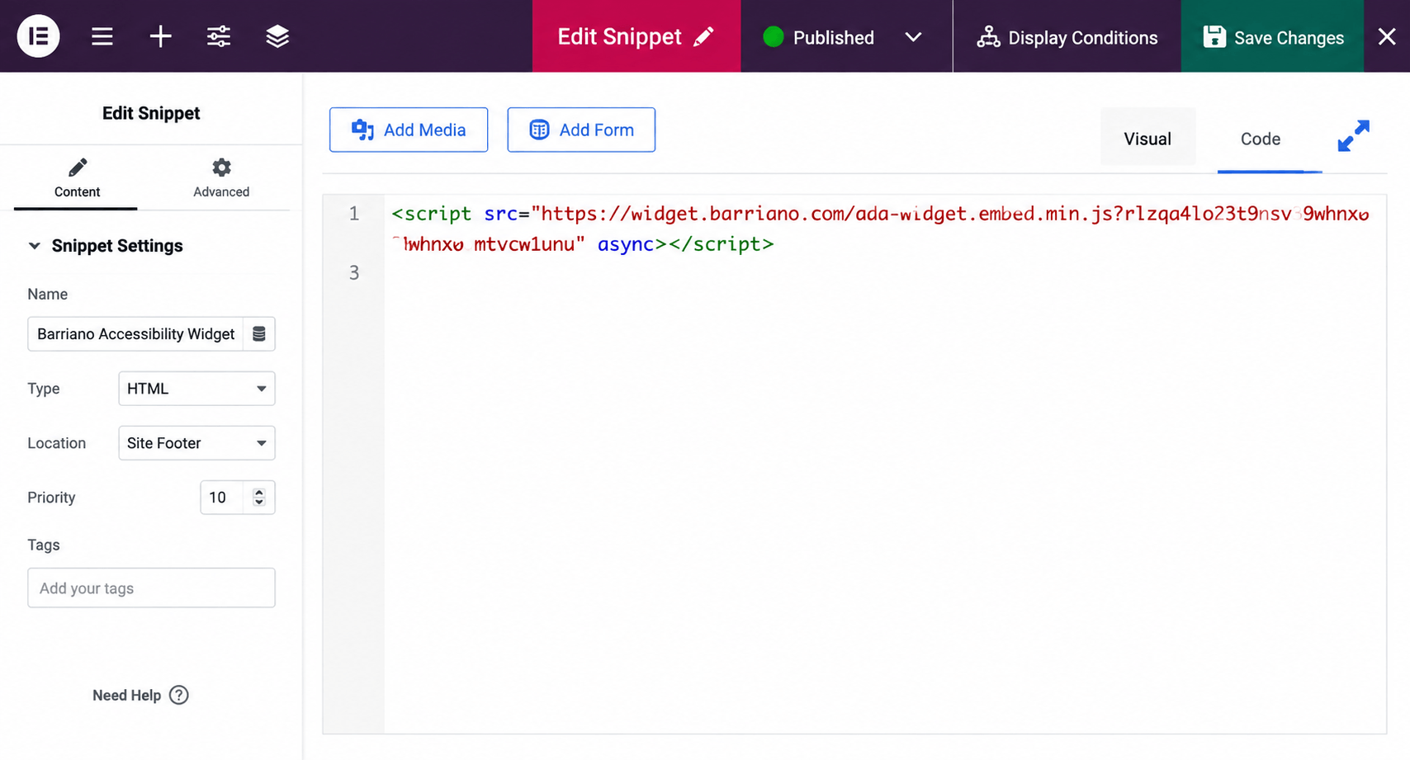Image resolution: width=1410 pixels, height=760 pixels.
Task: Click the plus add element icon
Action: pyautogui.click(x=161, y=36)
